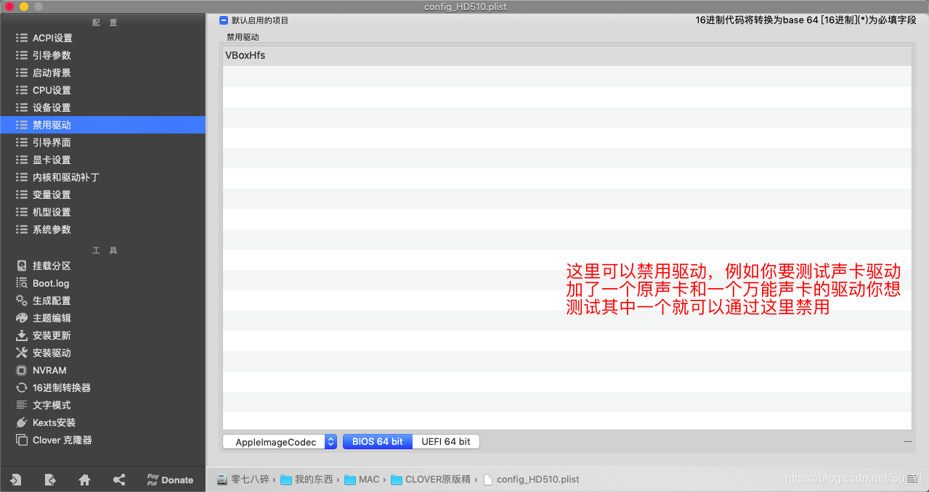
Task: Click the 16进制转换器 refresh icon
Action: point(22,388)
